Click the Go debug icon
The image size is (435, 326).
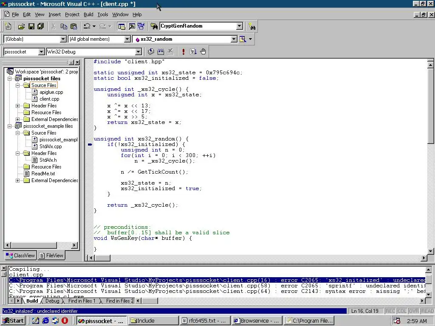193,51
